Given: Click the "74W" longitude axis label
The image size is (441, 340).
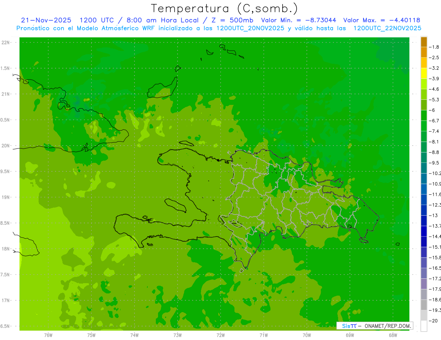Looking at the screenshot, I should coord(135,335).
